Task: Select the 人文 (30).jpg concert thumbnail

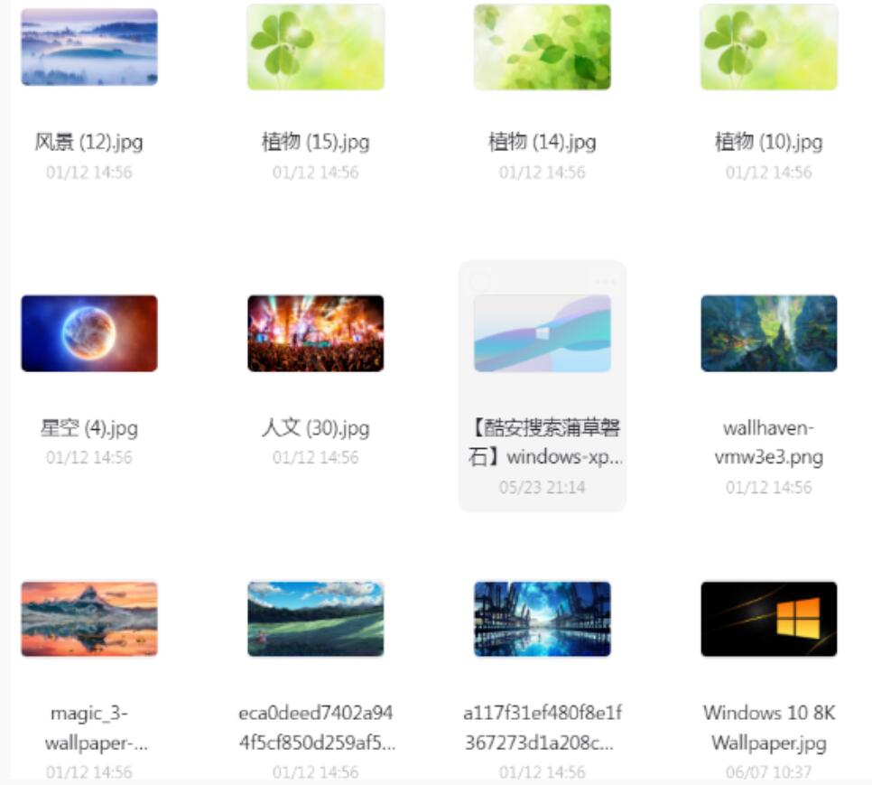Action: (x=315, y=333)
